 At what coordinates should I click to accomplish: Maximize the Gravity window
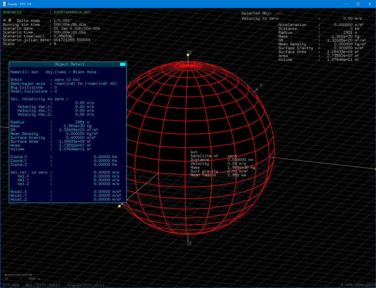pyautogui.click(x=358, y=4)
